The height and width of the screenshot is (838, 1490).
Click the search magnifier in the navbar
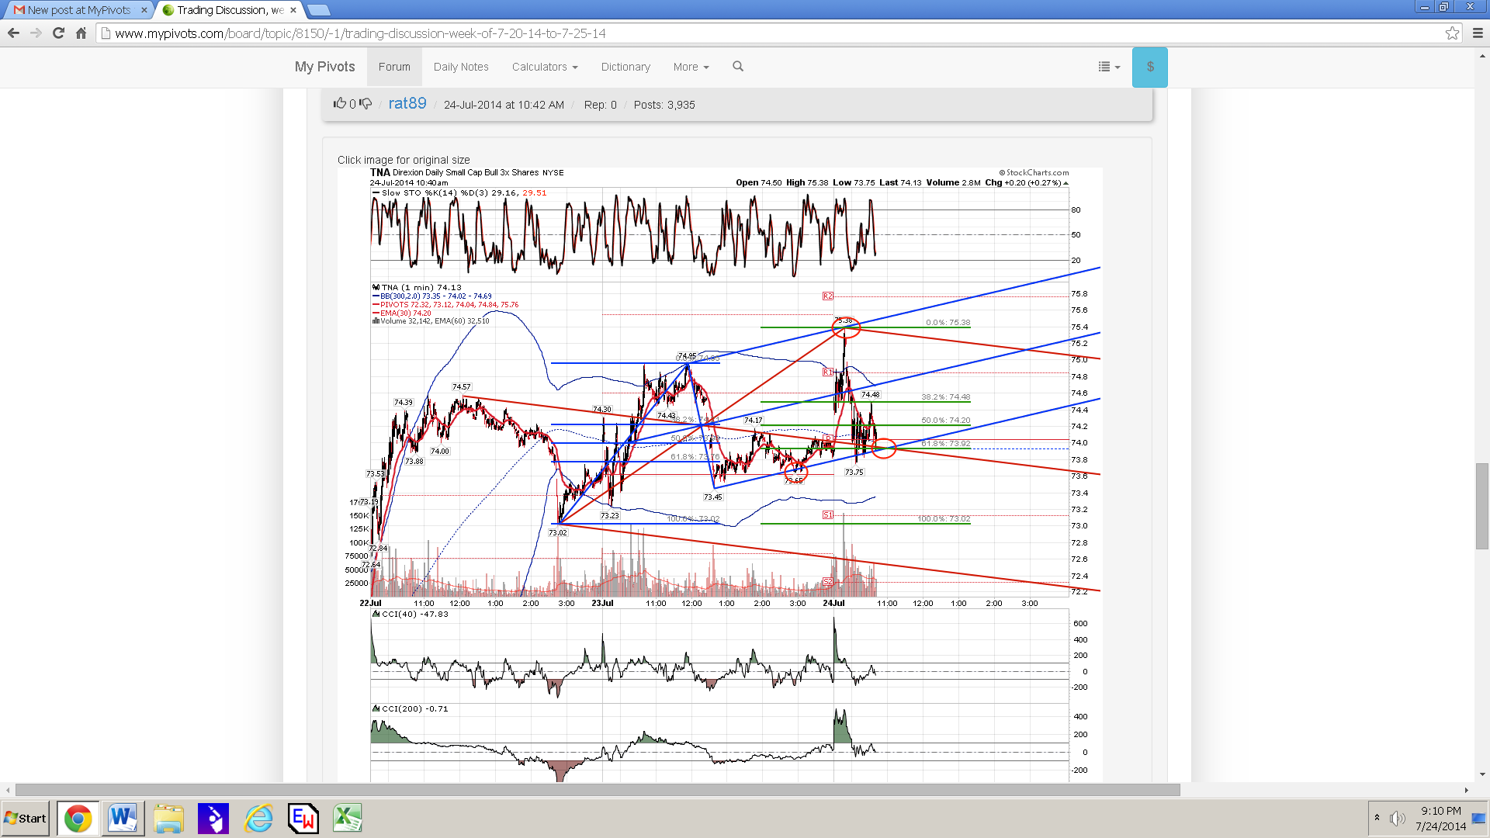click(738, 67)
